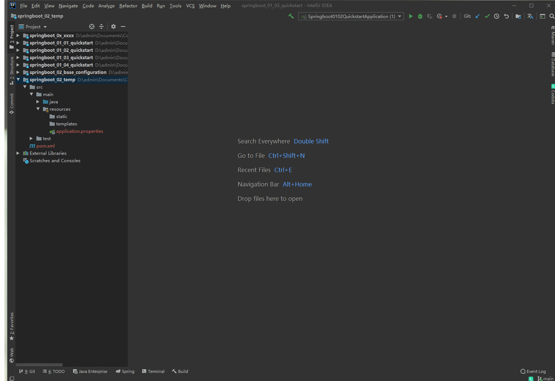The width and height of the screenshot is (555, 381).
Task: Expand the test folder
Action: [x=31, y=139]
